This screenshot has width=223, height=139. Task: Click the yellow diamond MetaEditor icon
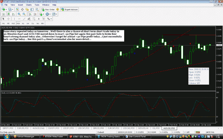click(x=57, y=10)
